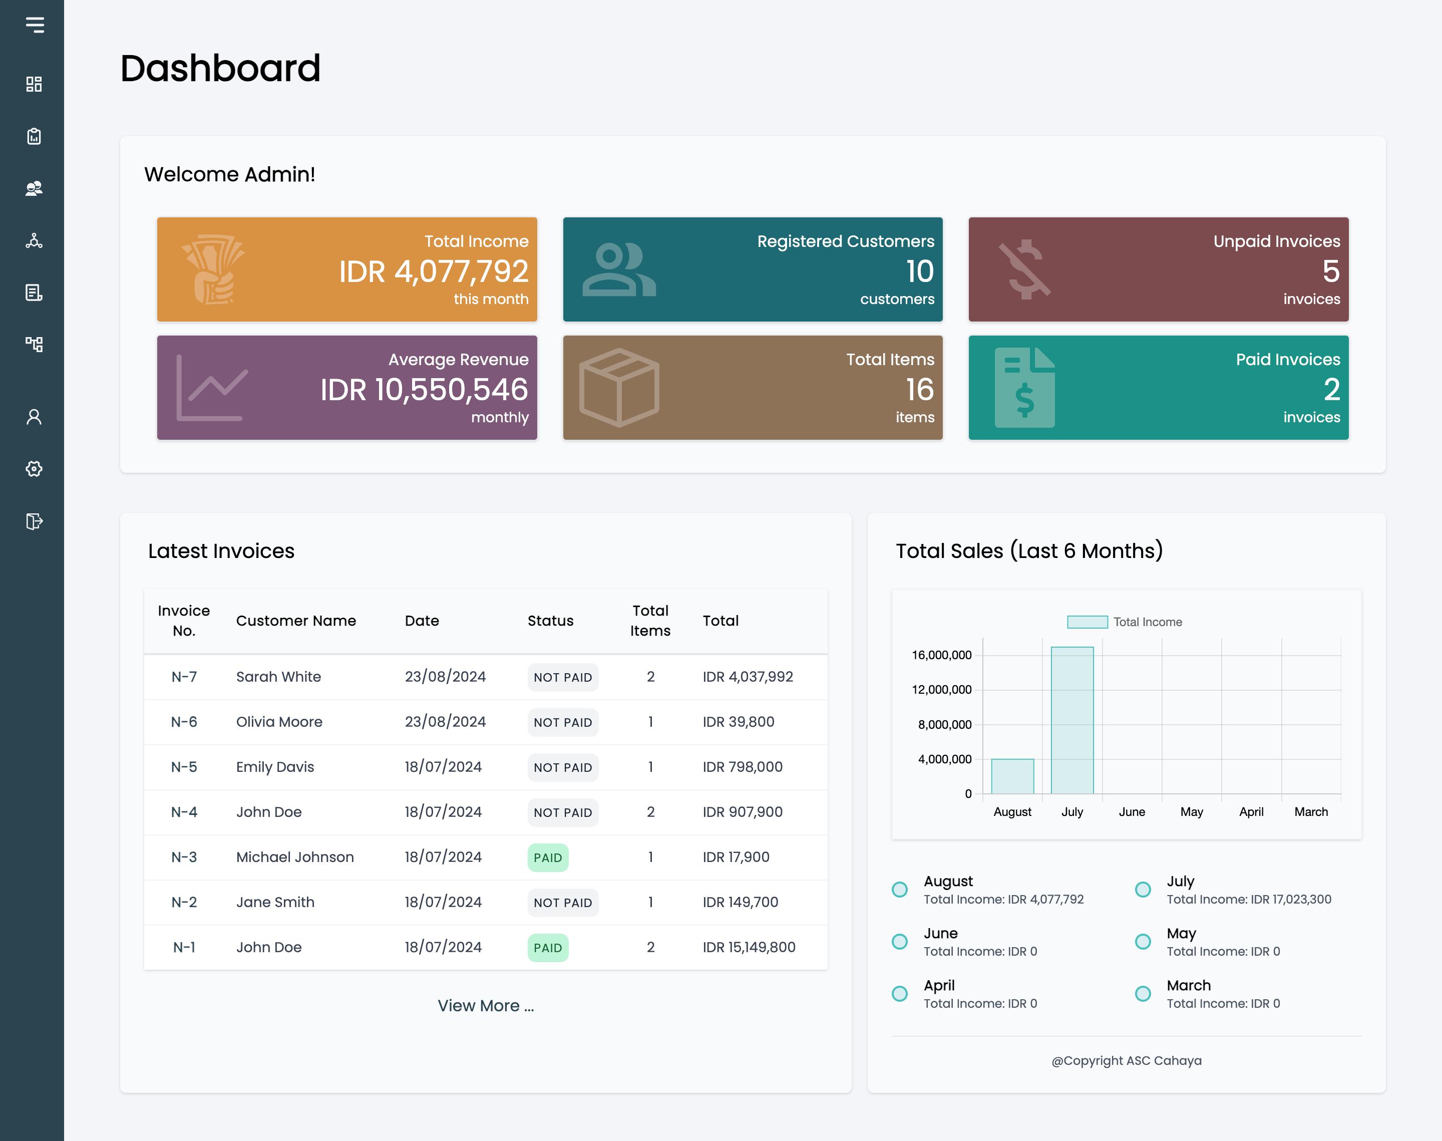Click the circle marker next to July
Screen dimensions: 1442x1141
(1143, 889)
